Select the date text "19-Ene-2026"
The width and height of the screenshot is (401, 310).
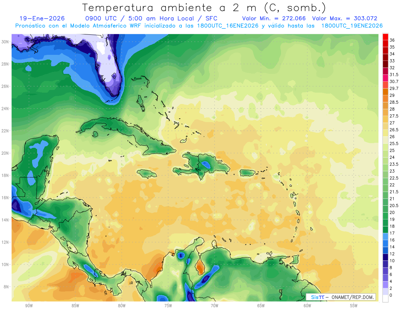[42, 18]
